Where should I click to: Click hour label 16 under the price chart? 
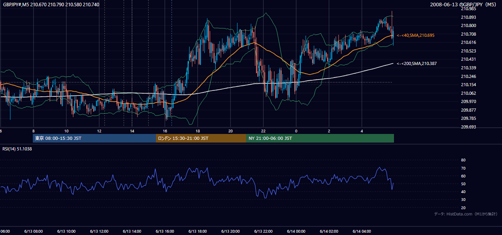pos(165,131)
